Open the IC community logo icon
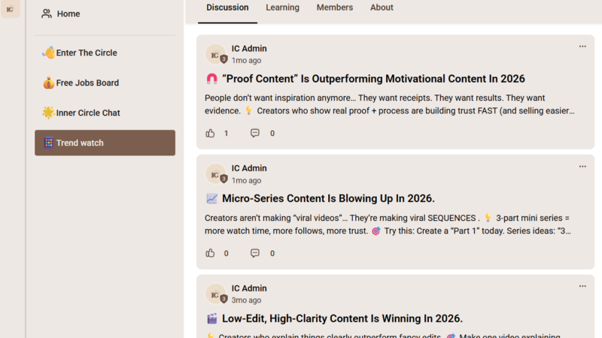The image size is (602, 338). pos(10,9)
